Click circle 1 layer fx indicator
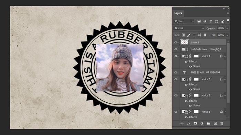Image resolution: width=241 pixels, height=135 pixels. coord(221,112)
